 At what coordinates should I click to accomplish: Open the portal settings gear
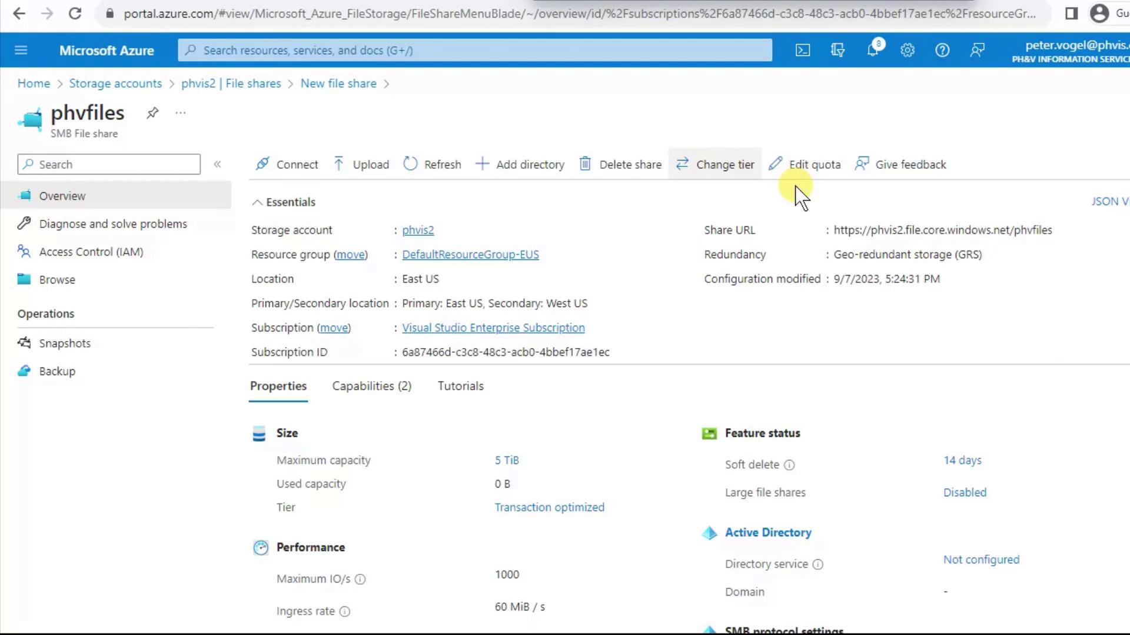(x=908, y=51)
